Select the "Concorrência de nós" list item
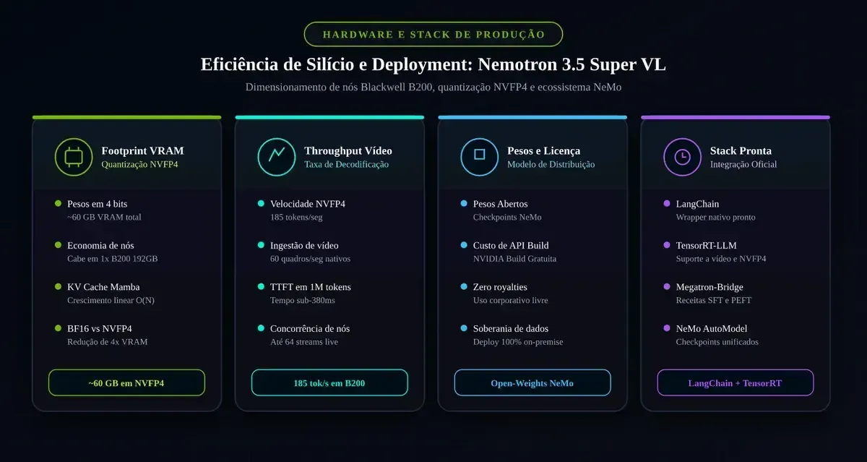867x462 pixels. pyautogui.click(x=310, y=328)
